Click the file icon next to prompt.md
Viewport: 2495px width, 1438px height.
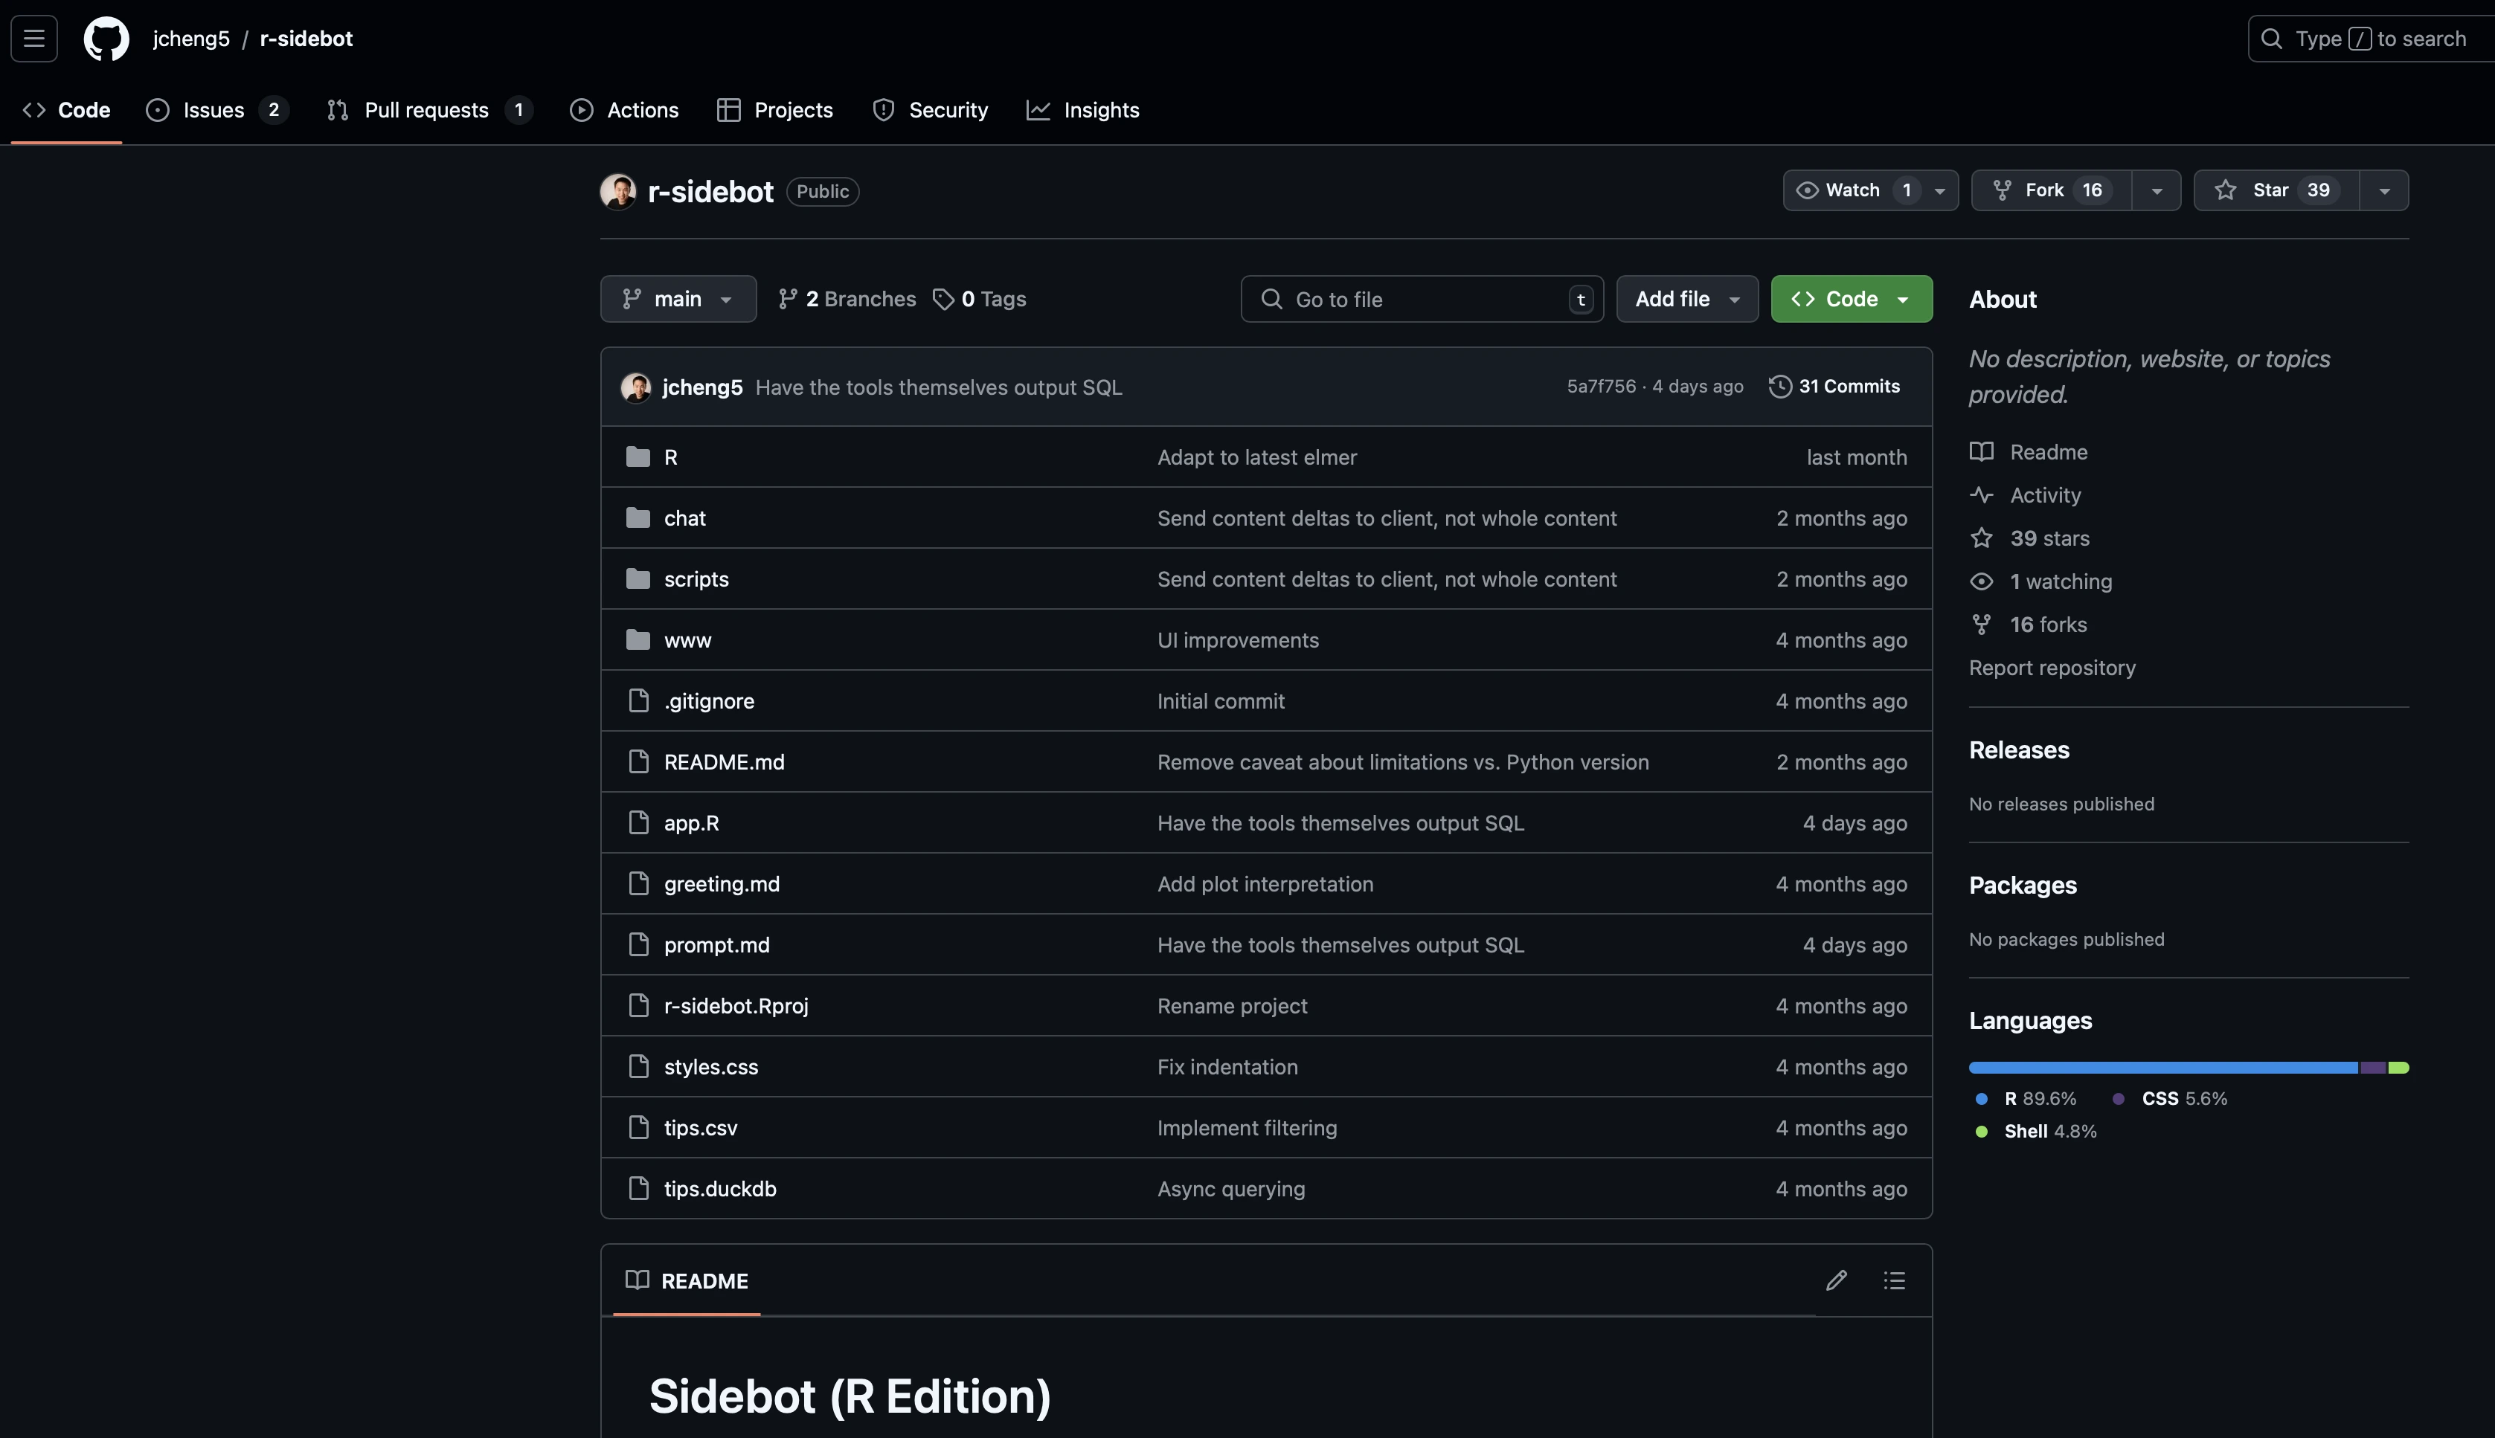[x=639, y=944]
